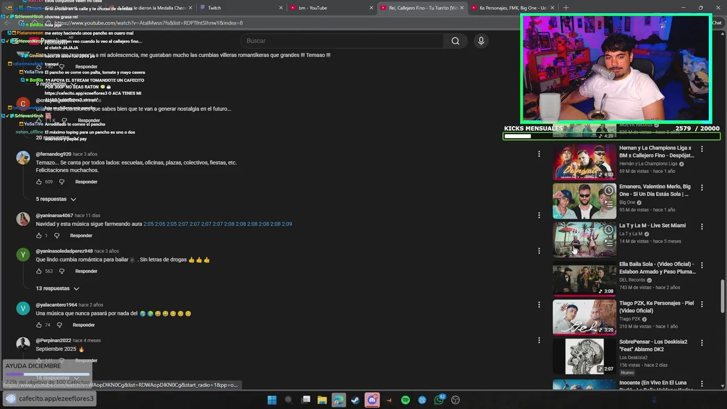This screenshot has width=727, height=409.
Task: Open three-dot menu for SobrePensar Los Deskisia2 video
Action: (x=702, y=343)
